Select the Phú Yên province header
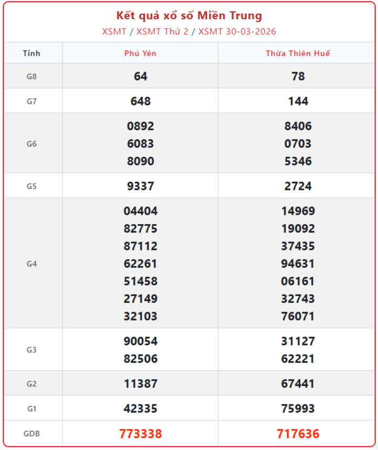378x450 pixels. coord(140,54)
